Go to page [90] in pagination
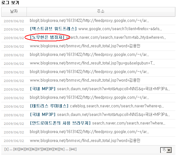176x155 pixels. (x=56, y=149)
